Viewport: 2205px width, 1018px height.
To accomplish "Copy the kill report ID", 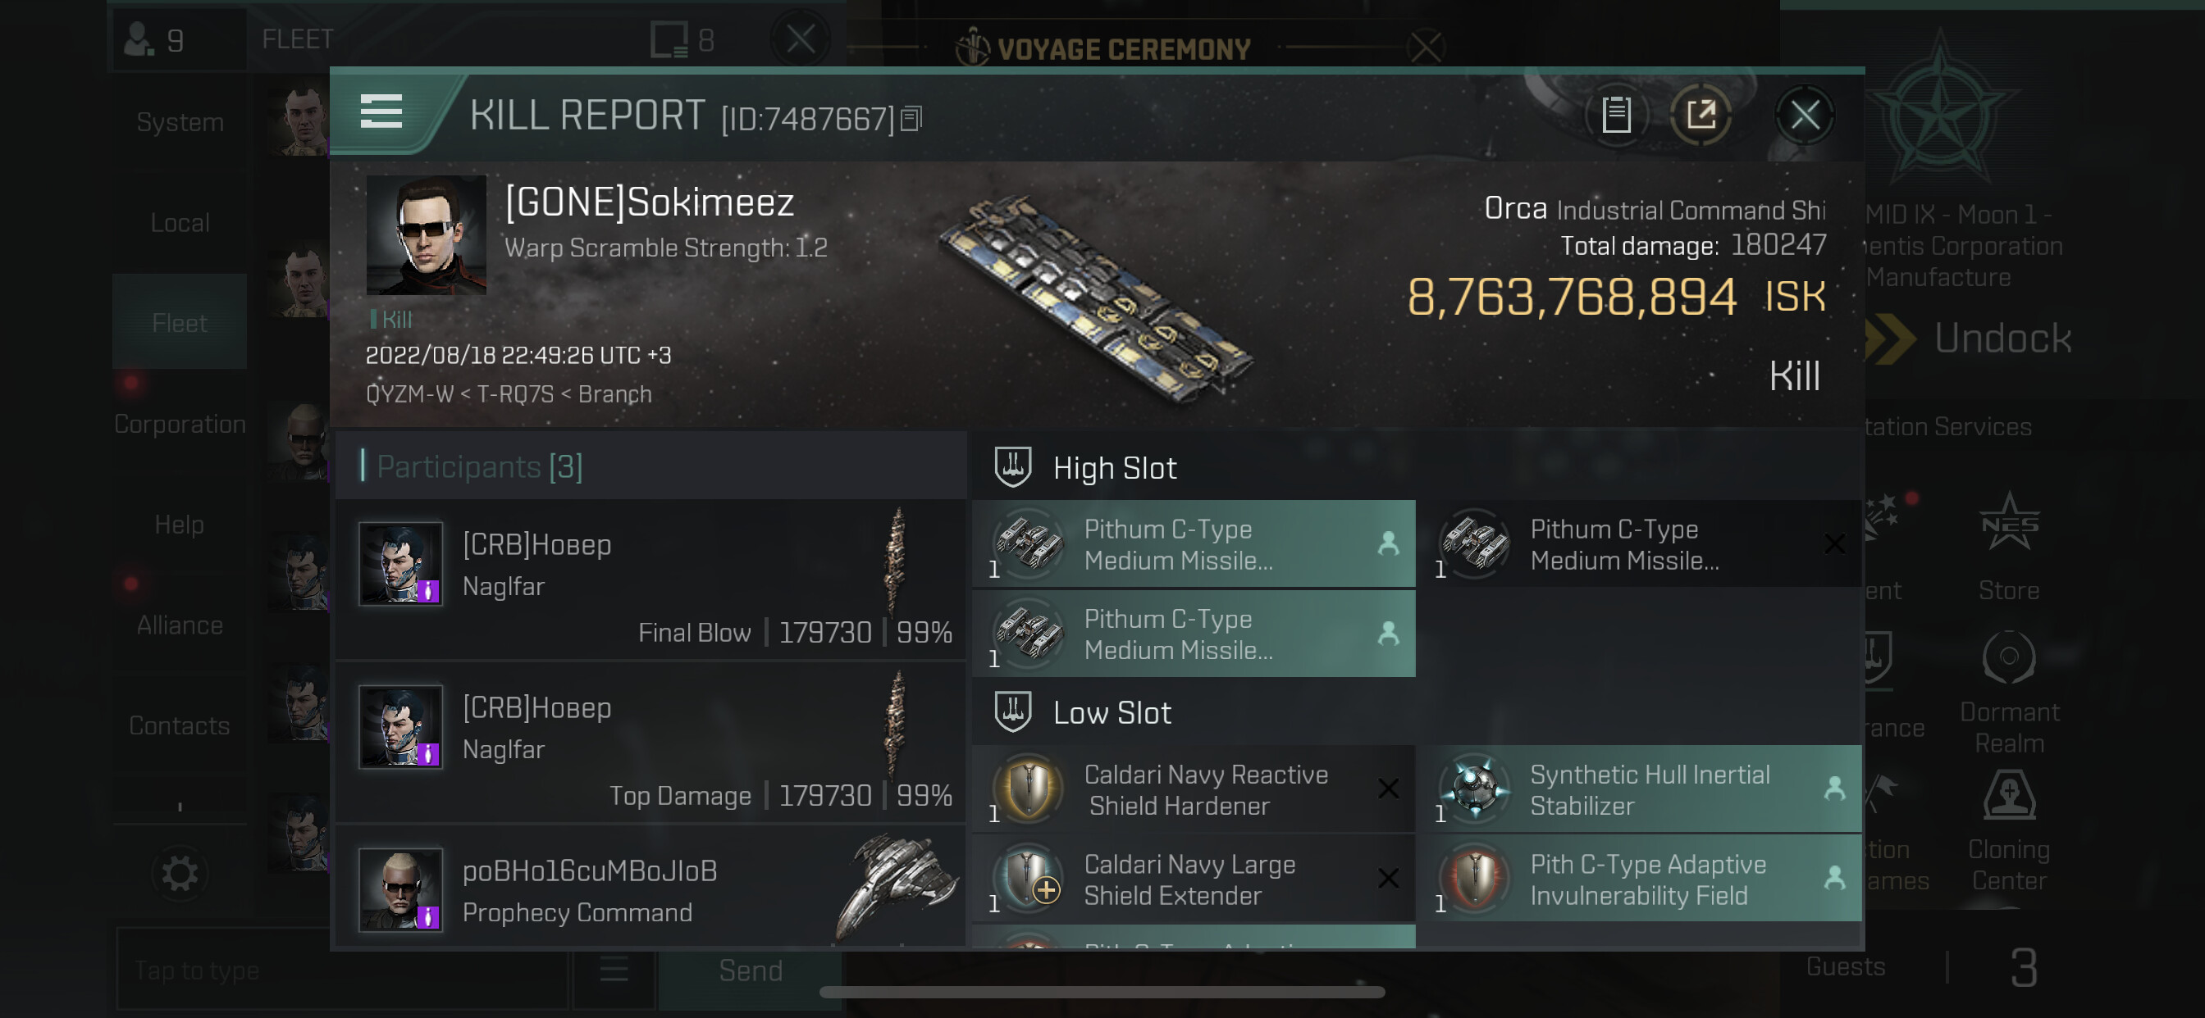I will click(x=911, y=119).
